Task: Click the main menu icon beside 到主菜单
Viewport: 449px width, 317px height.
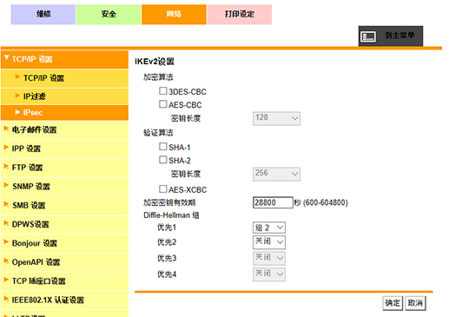Action: click(x=368, y=36)
